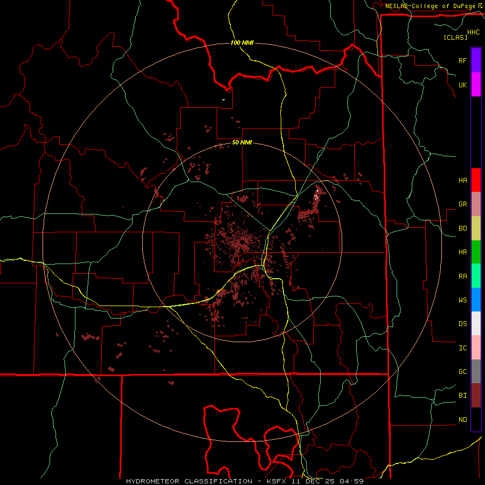The image size is (485, 485).
Task: Click the 50 NMI range ring label
Action: pyautogui.click(x=242, y=143)
